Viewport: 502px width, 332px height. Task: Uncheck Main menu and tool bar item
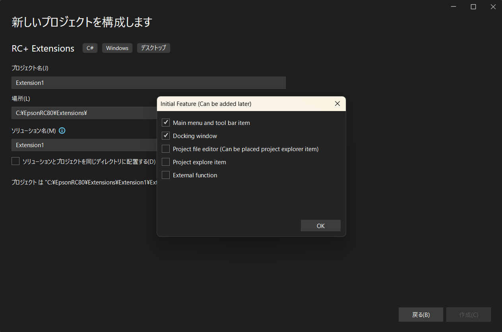tap(166, 123)
